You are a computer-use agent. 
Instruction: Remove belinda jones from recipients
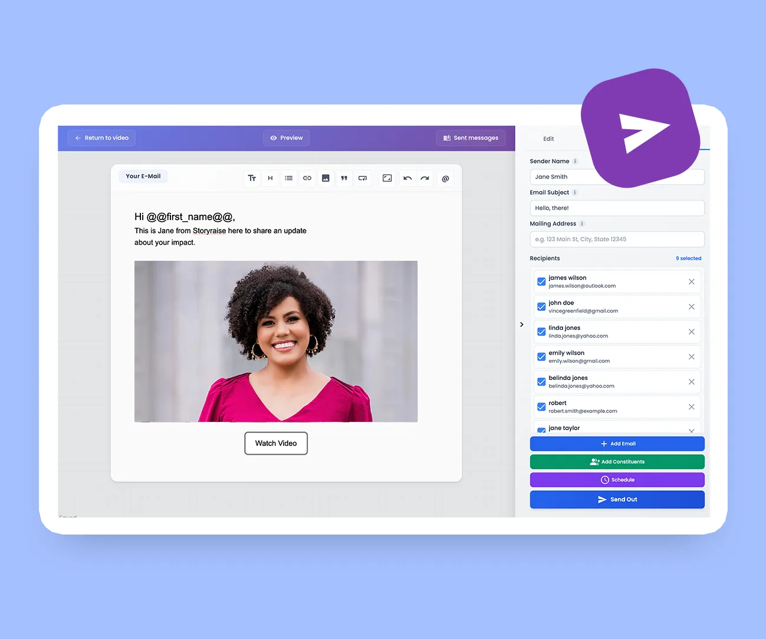[x=692, y=382]
